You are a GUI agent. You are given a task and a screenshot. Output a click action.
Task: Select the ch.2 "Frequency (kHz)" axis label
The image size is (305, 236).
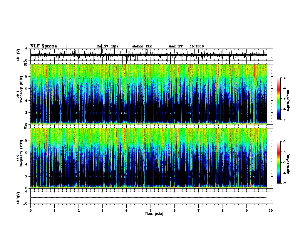21,153
